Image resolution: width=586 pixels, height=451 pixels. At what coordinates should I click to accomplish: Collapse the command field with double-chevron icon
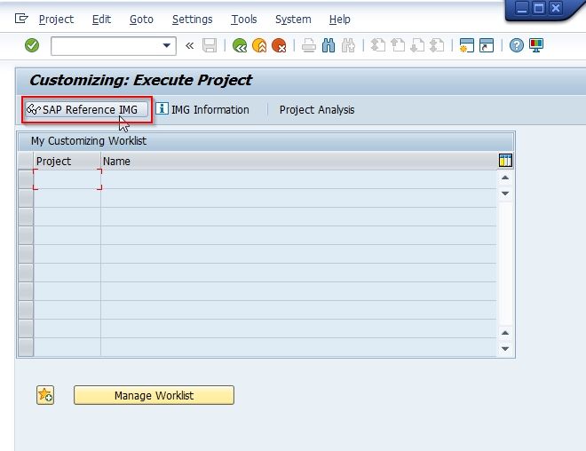tap(189, 45)
